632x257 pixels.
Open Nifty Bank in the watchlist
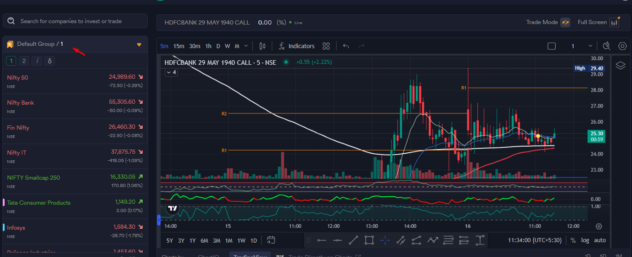click(x=75, y=107)
